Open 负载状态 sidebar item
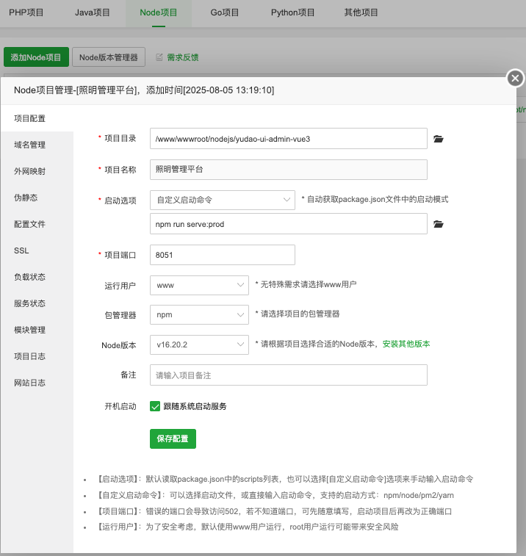Screen dimensions: 526x556 (37, 277)
